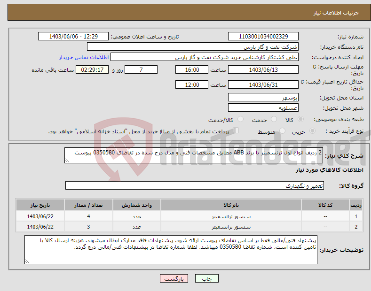Screen dimensions: 371x291
Task: Click row 2 unit cell عدد
Action: [x=137, y=227]
